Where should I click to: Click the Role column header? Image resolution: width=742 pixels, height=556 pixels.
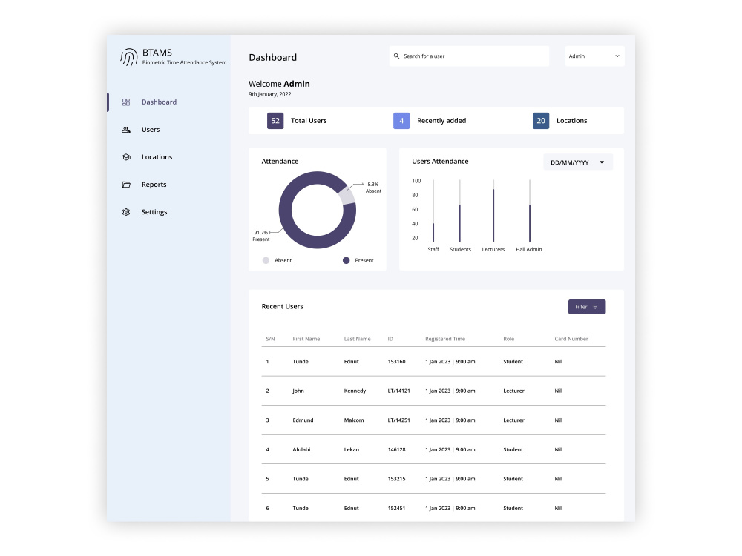(509, 339)
